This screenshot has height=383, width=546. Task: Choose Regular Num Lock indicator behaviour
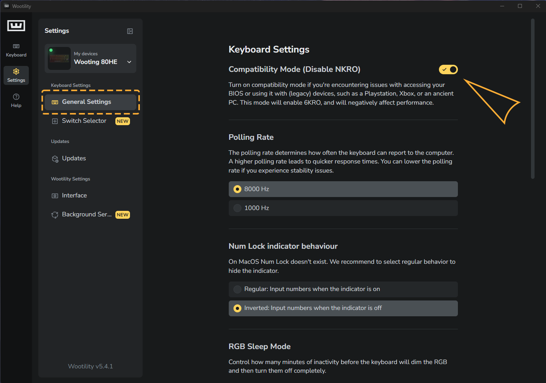coord(343,289)
